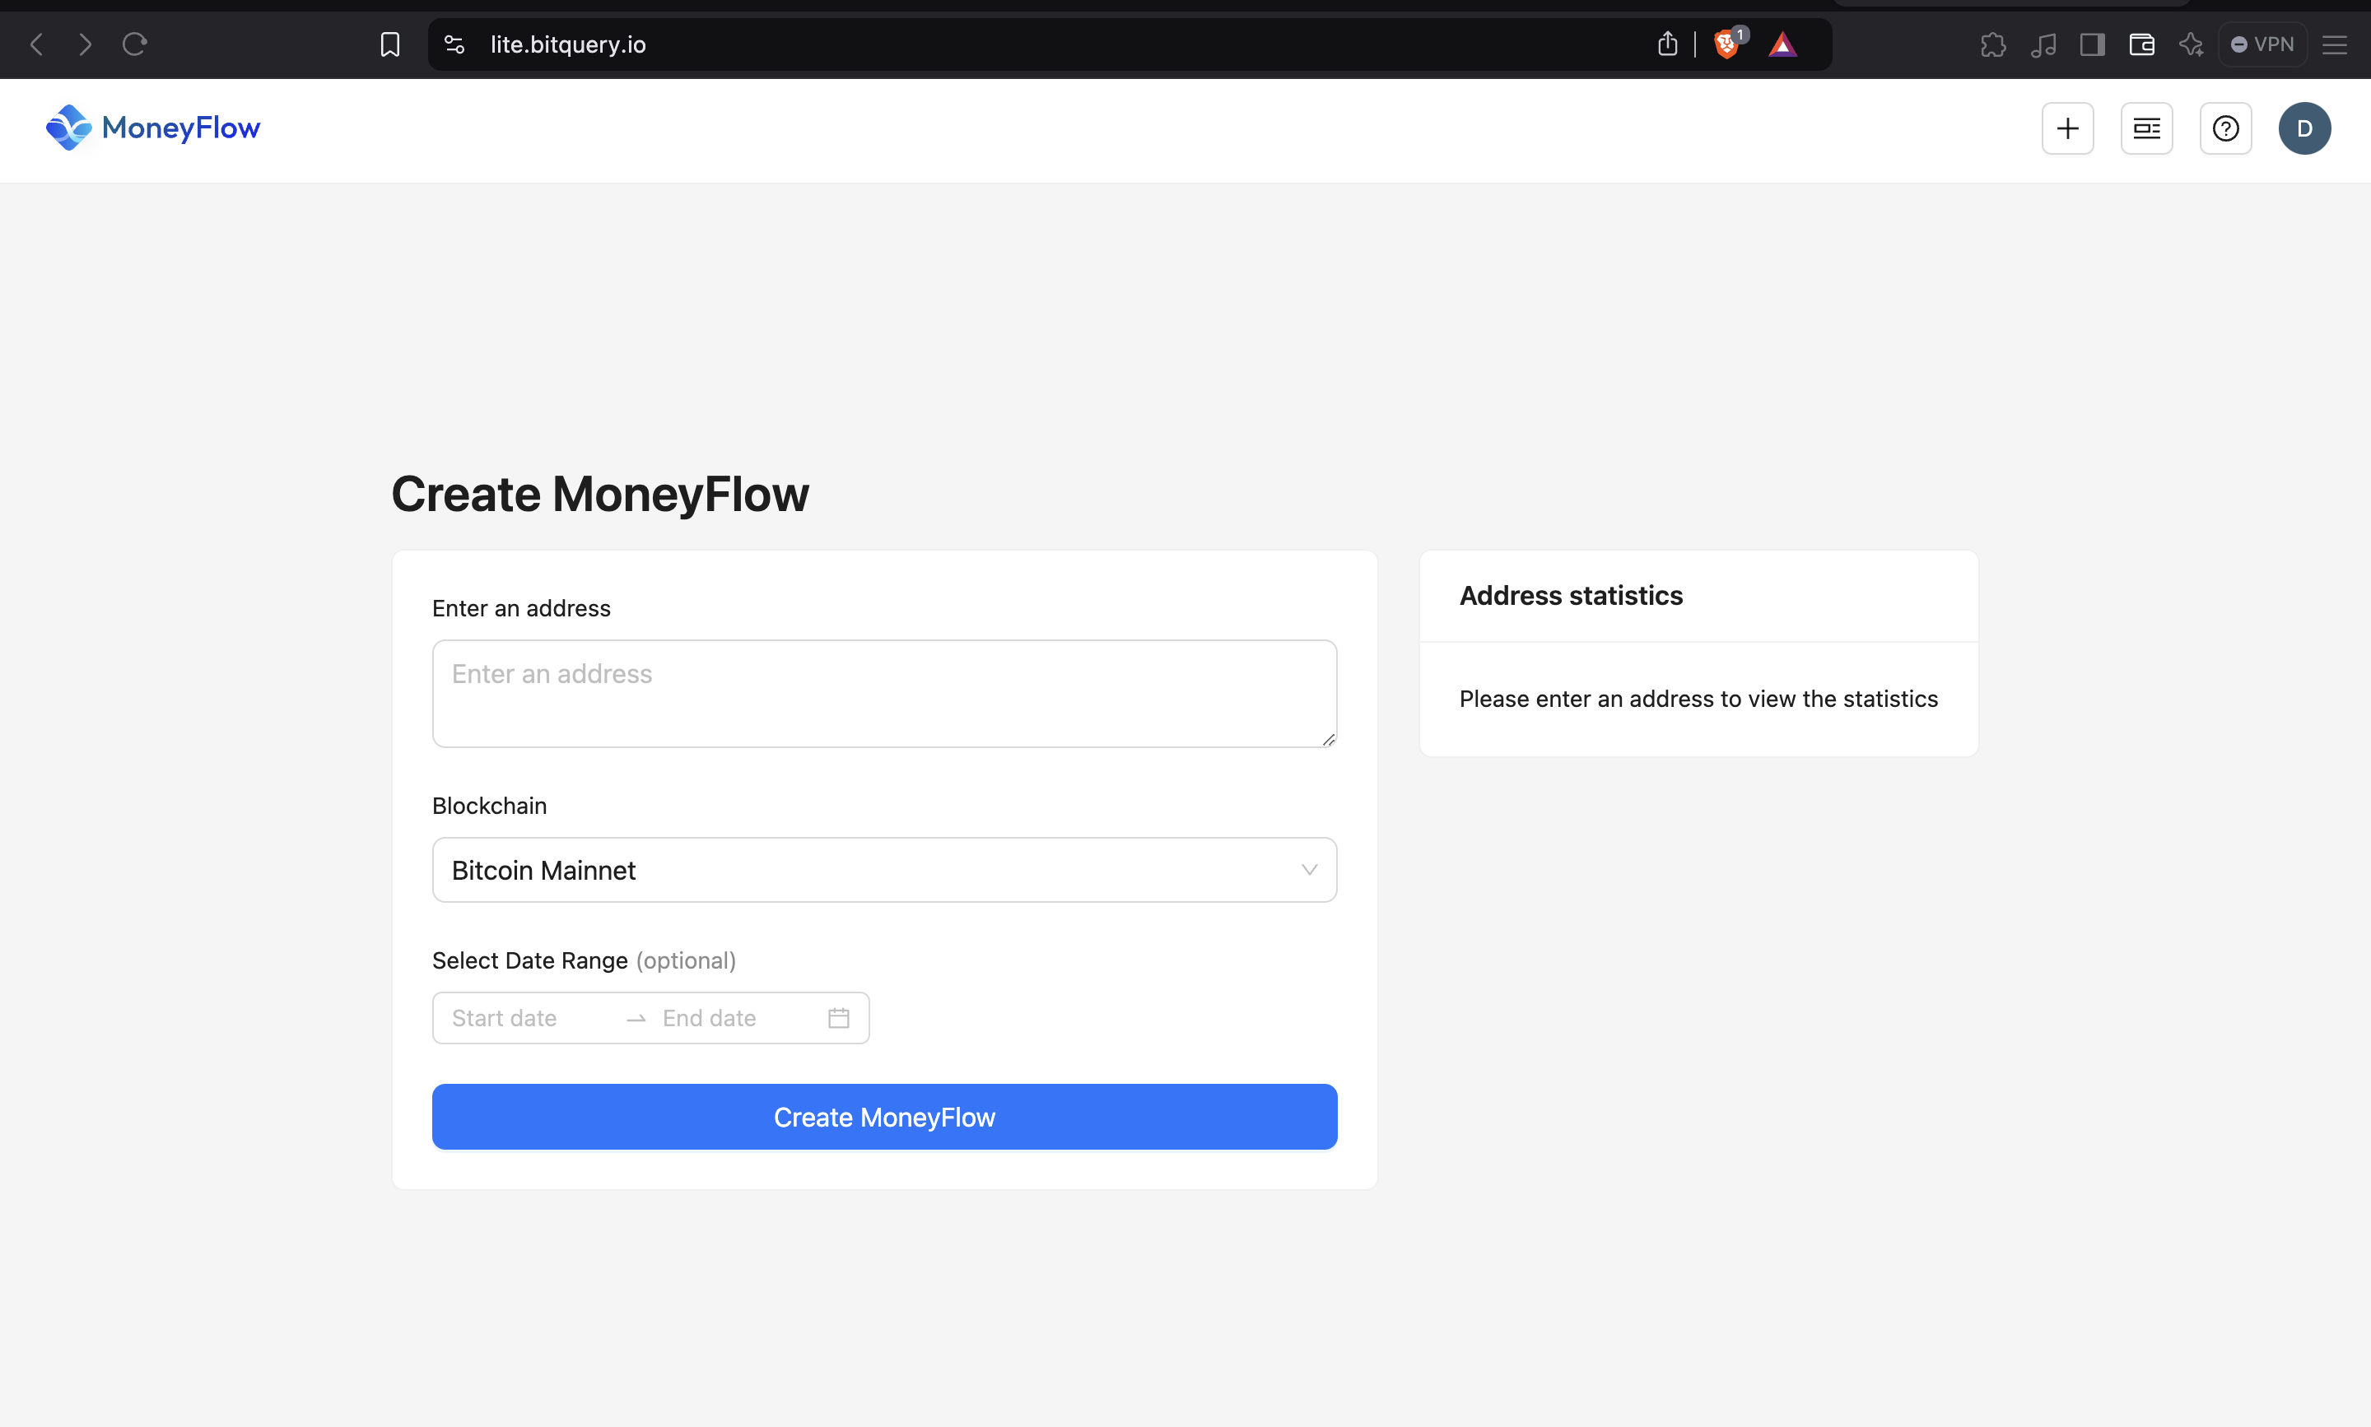Screen dimensions: 2371x1427
Task: Open the Leo AI sparkle icon
Action: [x=2192, y=44]
